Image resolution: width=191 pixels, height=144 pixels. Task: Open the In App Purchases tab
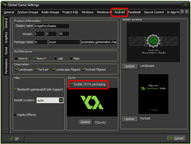(173, 12)
